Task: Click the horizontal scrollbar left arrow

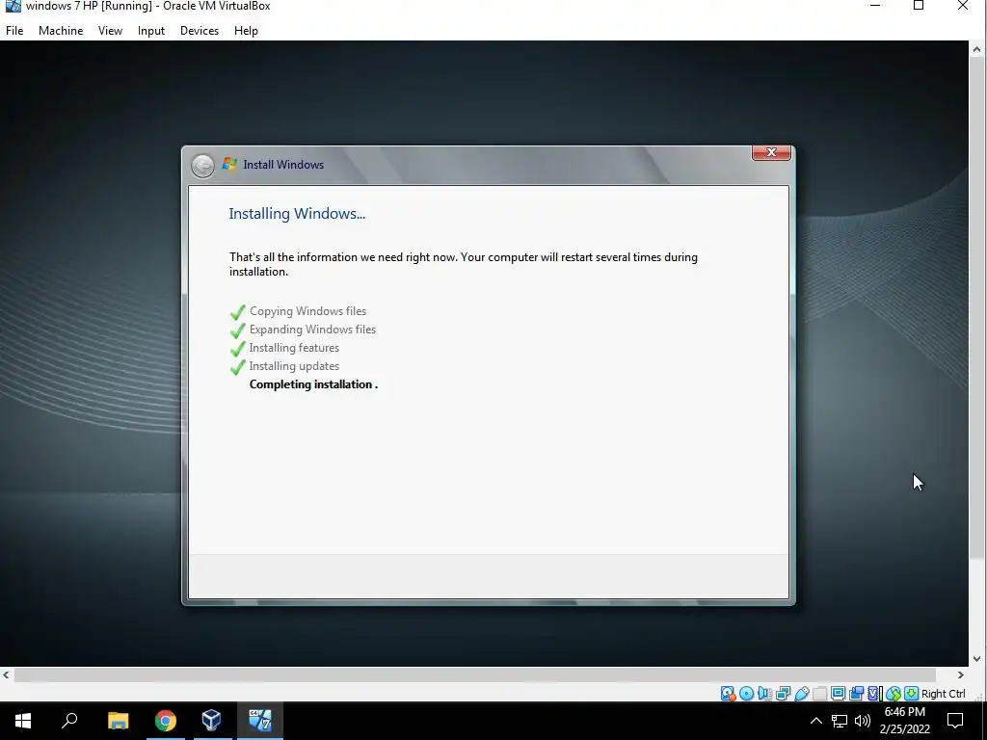Action: [7, 674]
